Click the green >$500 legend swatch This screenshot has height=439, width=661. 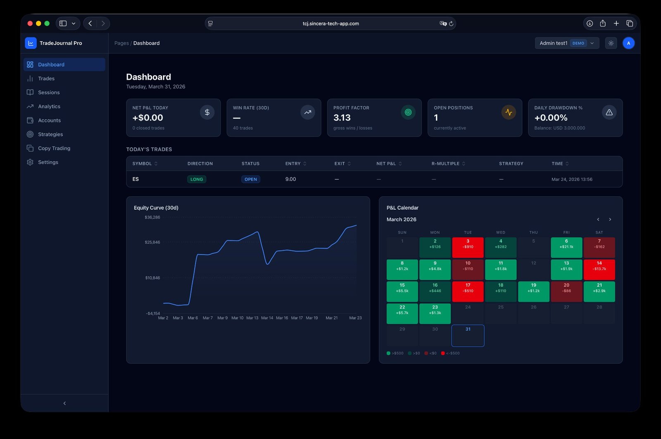point(389,353)
